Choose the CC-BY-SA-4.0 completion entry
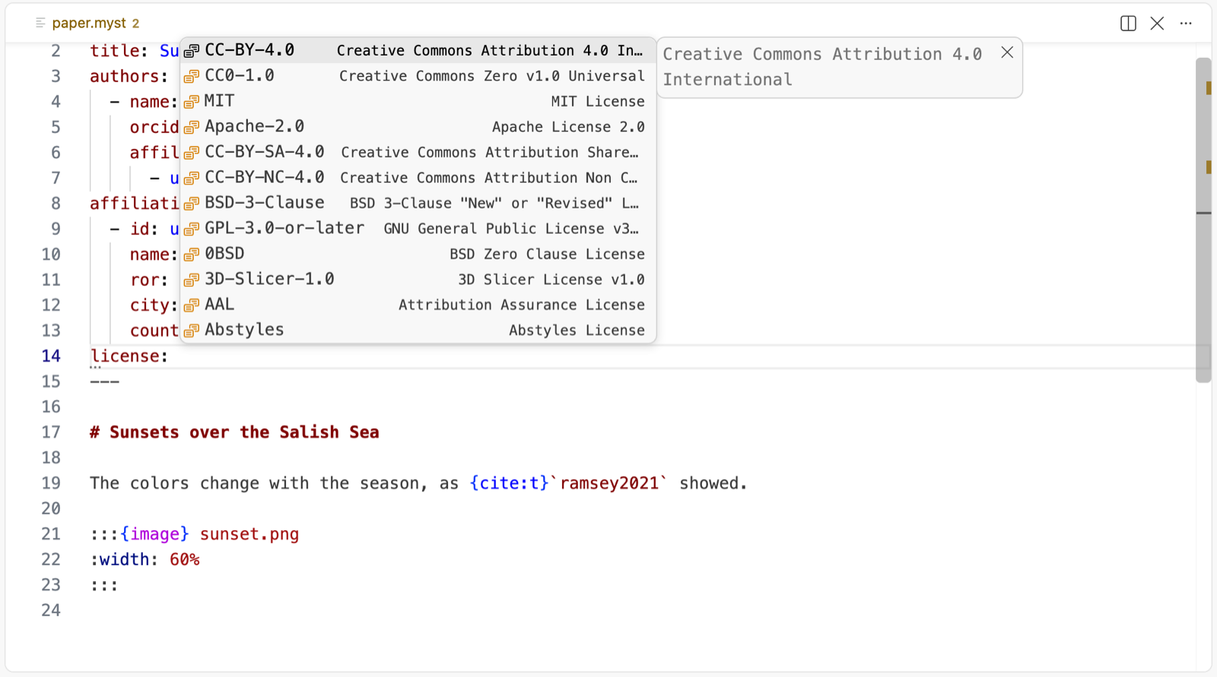The height and width of the screenshot is (677, 1217). (x=418, y=152)
